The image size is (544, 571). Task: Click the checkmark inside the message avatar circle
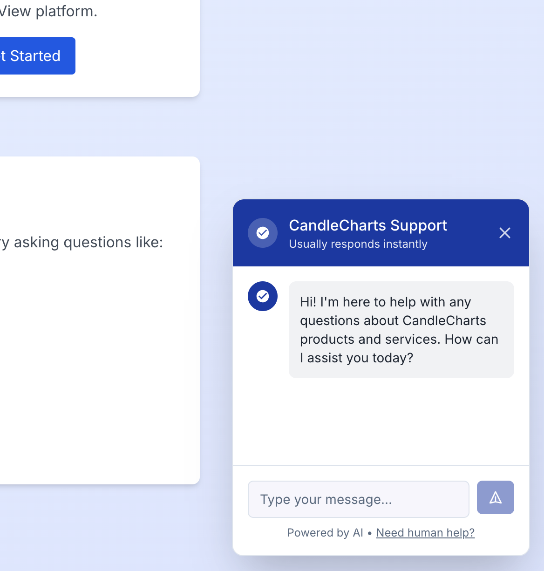[x=262, y=296]
